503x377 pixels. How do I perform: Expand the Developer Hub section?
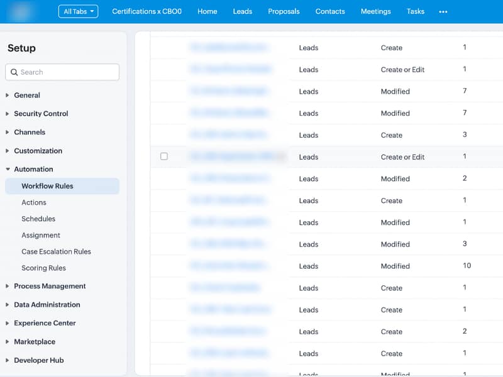click(x=39, y=360)
